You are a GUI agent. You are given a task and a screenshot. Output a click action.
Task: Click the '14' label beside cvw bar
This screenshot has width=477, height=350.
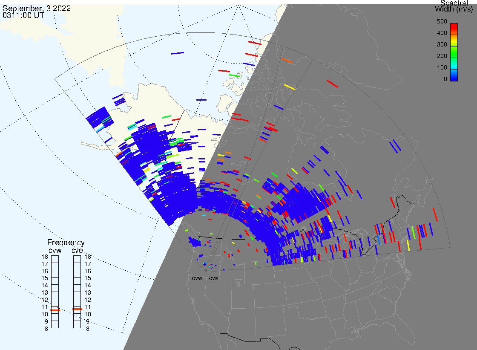pyautogui.click(x=45, y=286)
